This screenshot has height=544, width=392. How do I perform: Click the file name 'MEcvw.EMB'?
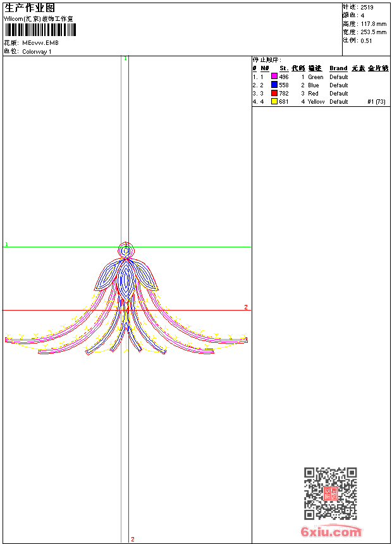pos(40,43)
